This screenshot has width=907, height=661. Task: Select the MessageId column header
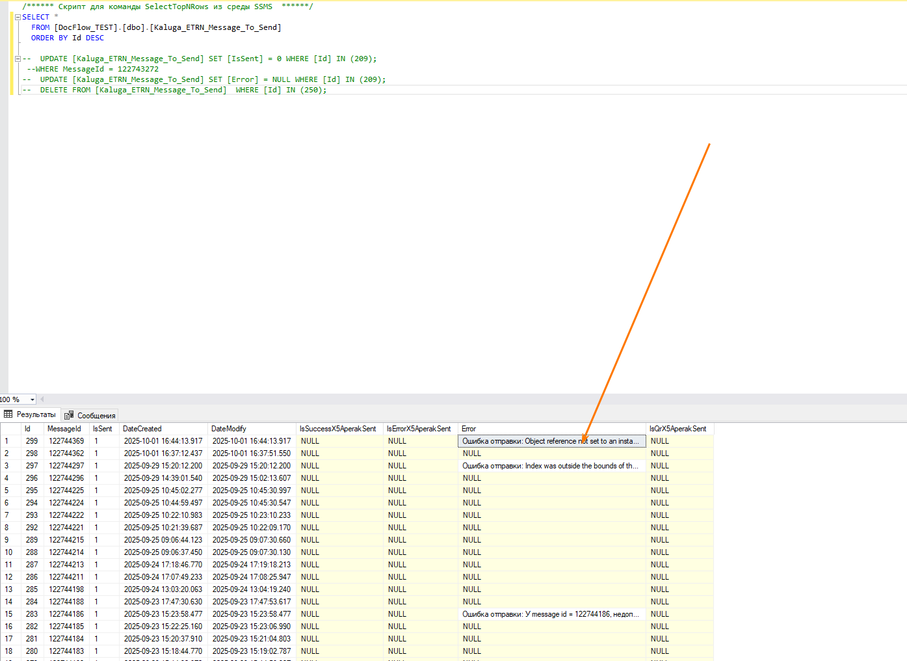coord(67,429)
